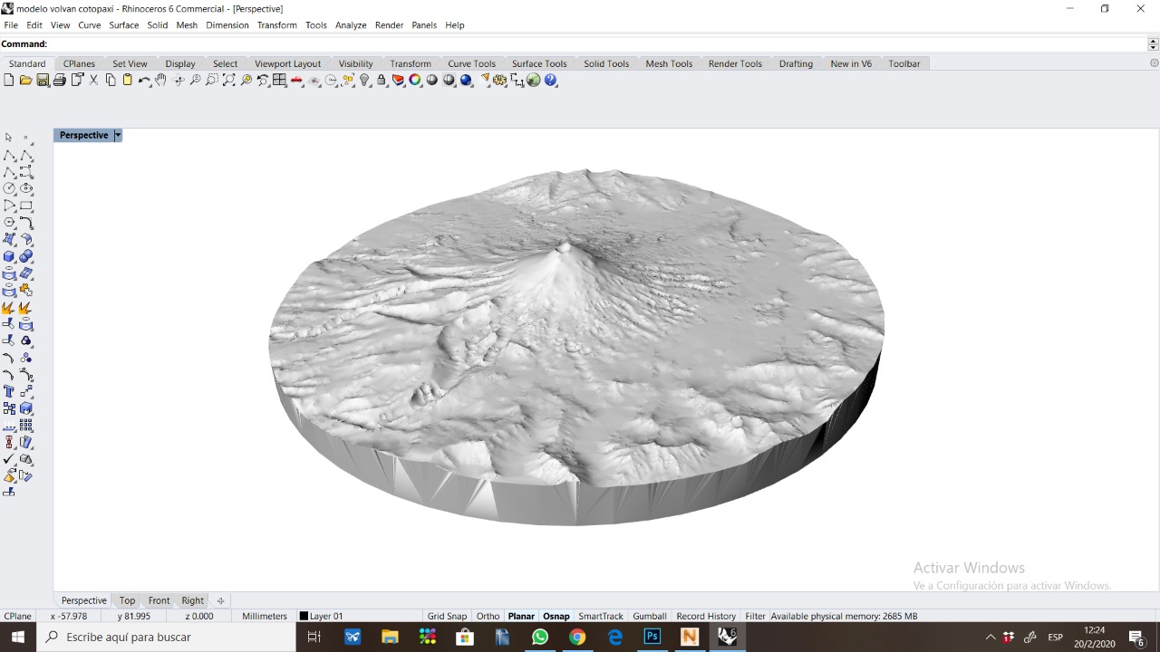Open the Analyze menu
The width and height of the screenshot is (1160, 652).
pyautogui.click(x=351, y=24)
